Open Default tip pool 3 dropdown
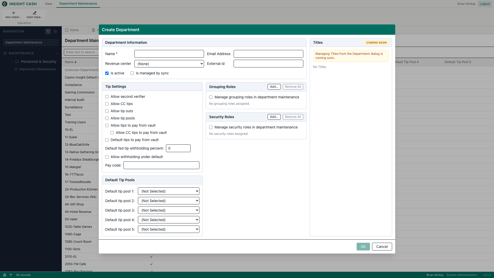The height and width of the screenshot is (278, 494). [x=169, y=210]
